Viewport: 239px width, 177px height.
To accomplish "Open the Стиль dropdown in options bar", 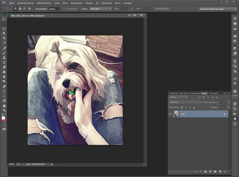I will pos(100,8).
